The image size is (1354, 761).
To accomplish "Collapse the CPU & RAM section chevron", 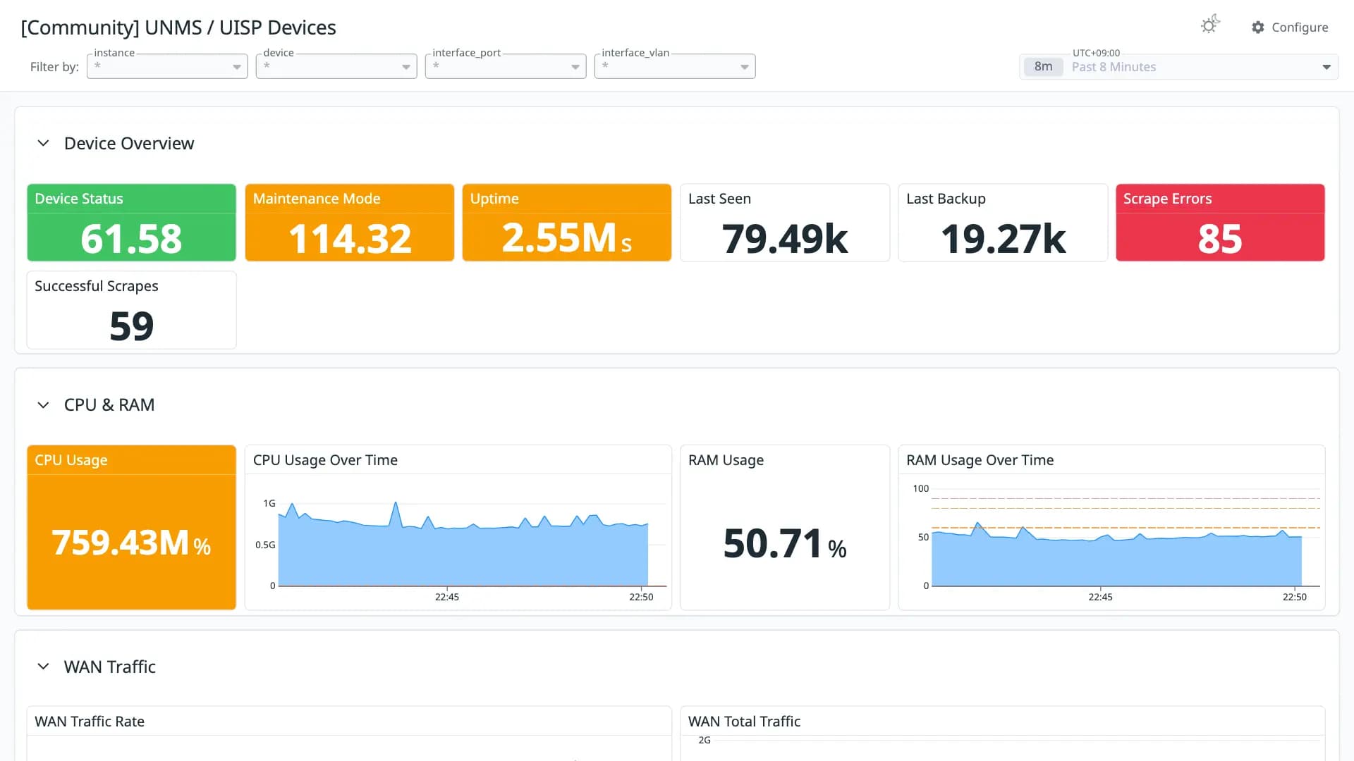I will (x=43, y=405).
